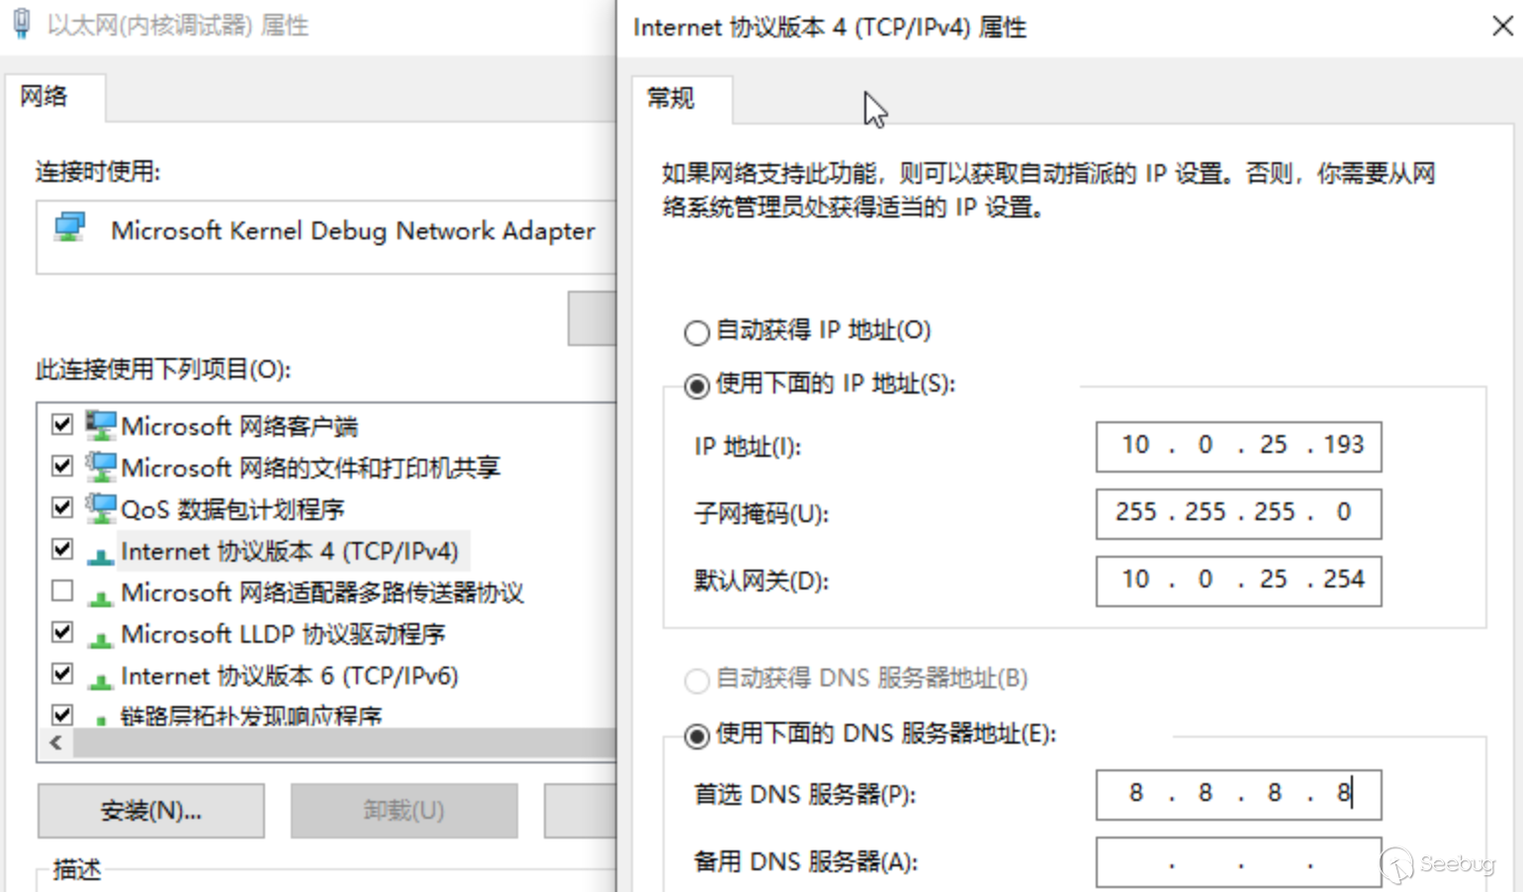Image resolution: width=1523 pixels, height=892 pixels.
Task: Enable the 网络适配器多路传送器协议 checkbox
Action: (x=62, y=590)
